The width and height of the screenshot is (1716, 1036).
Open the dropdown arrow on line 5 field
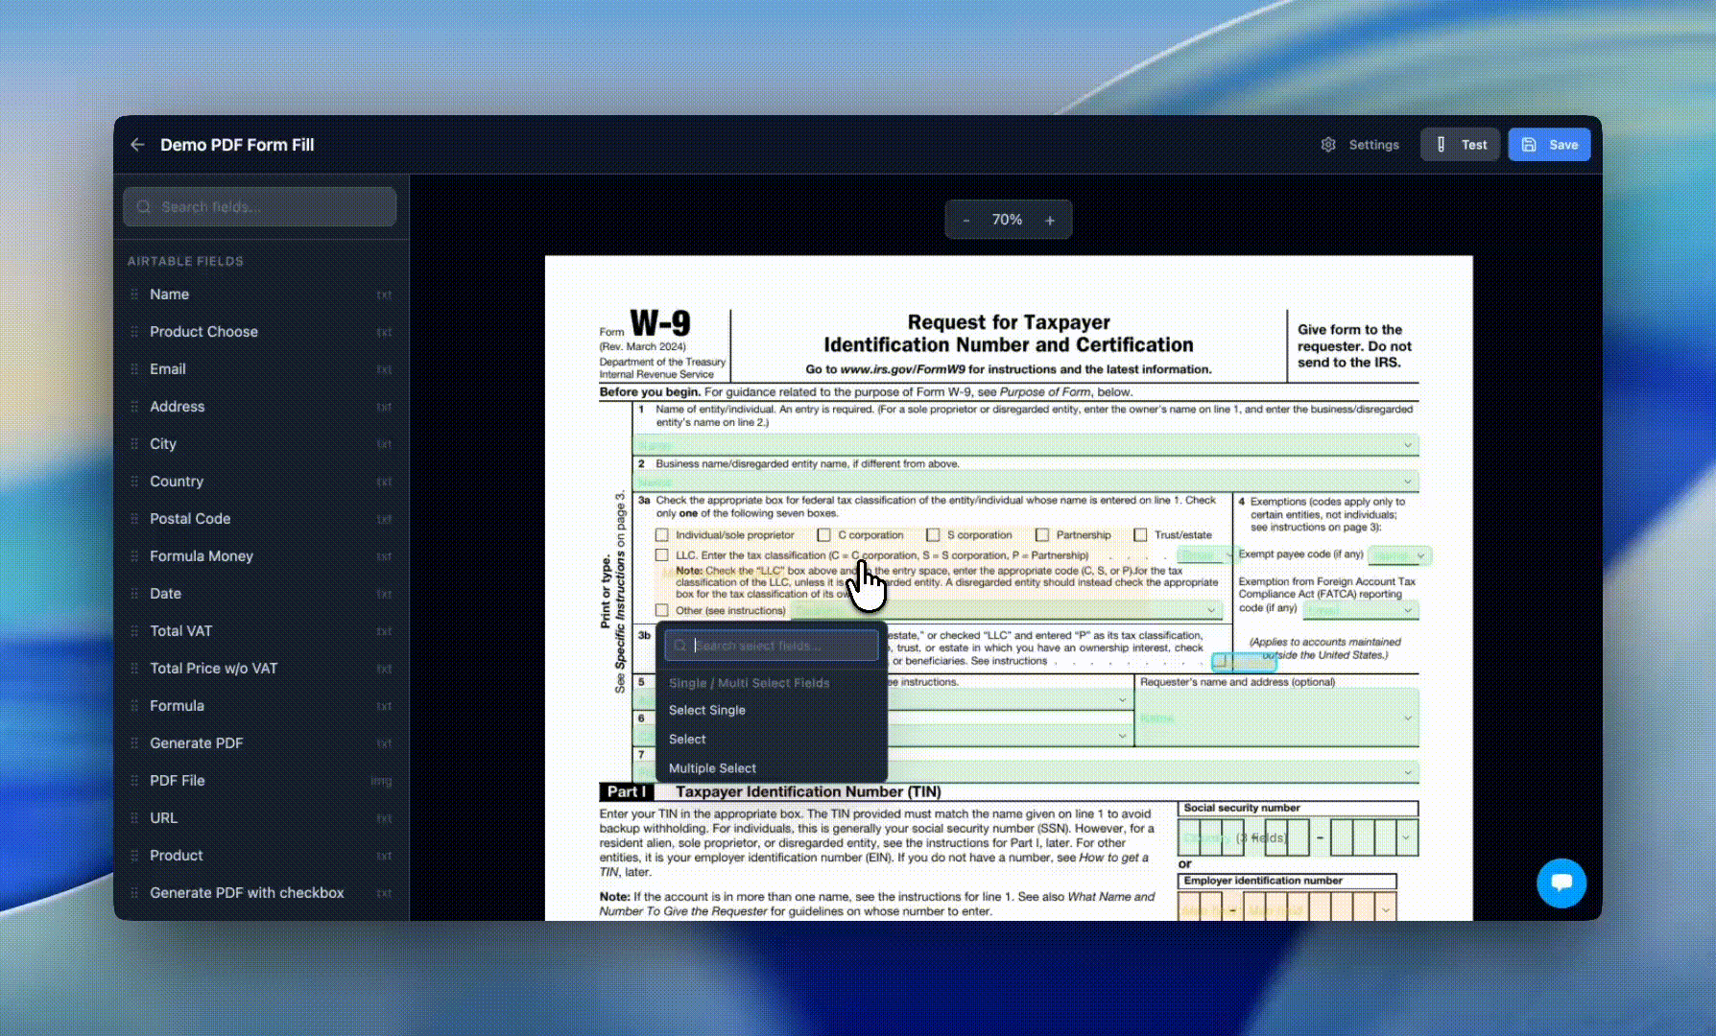coord(1122,700)
